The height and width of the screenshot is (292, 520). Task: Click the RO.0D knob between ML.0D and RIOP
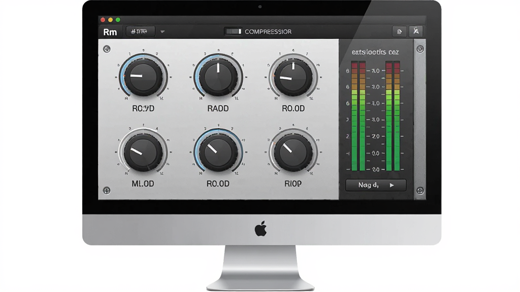(218, 152)
